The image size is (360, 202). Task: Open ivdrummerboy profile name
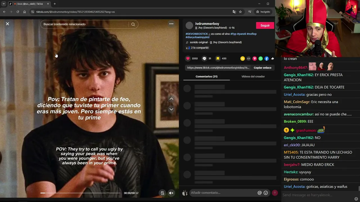tap(207, 24)
